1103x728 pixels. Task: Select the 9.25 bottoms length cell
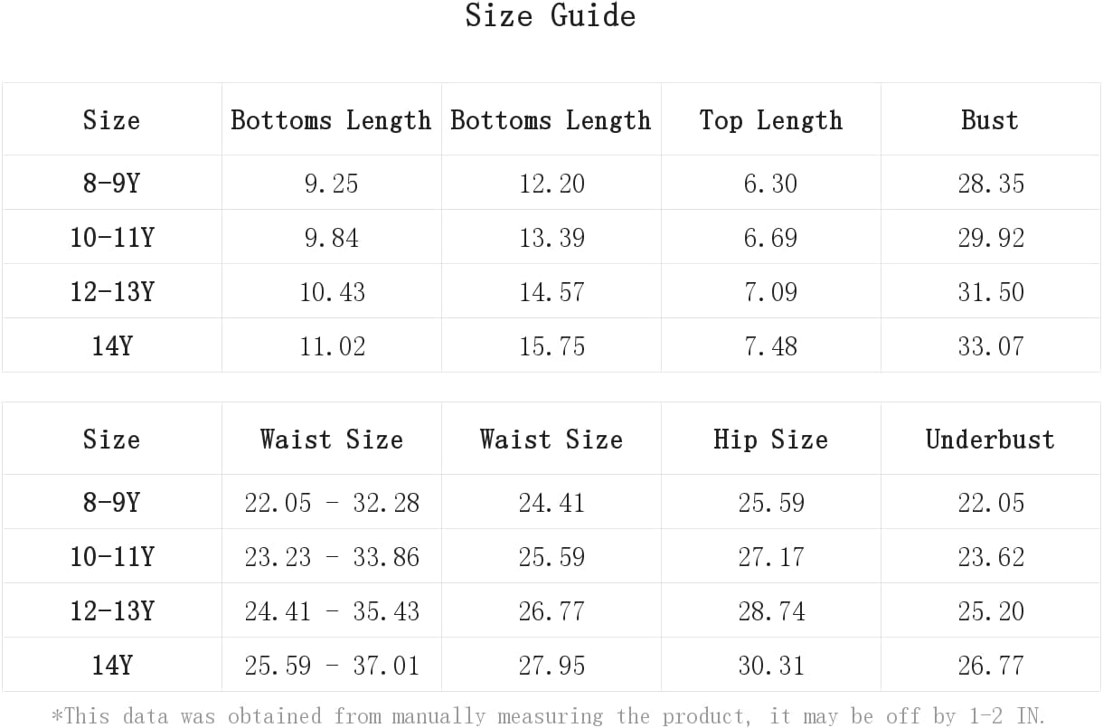click(x=332, y=184)
